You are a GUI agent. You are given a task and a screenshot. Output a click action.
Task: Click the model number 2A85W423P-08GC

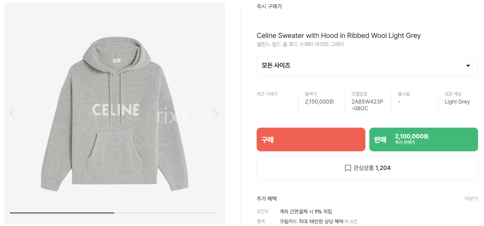tap(367, 105)
